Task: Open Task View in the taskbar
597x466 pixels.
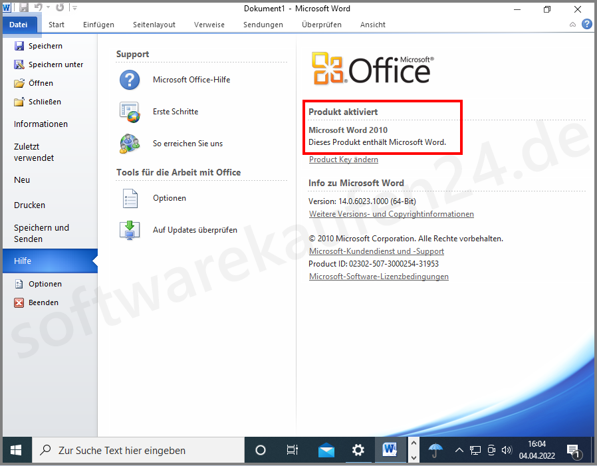Action: [x=293, y=451]
